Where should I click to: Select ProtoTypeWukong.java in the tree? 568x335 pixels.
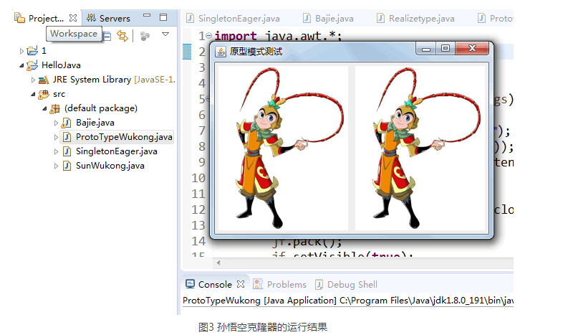click(124, 137)
